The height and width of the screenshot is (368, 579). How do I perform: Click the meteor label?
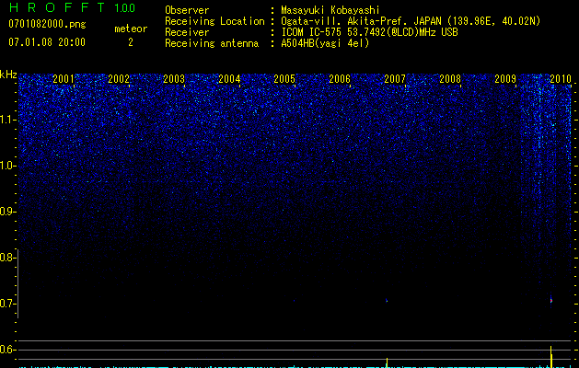click(131, 29)
